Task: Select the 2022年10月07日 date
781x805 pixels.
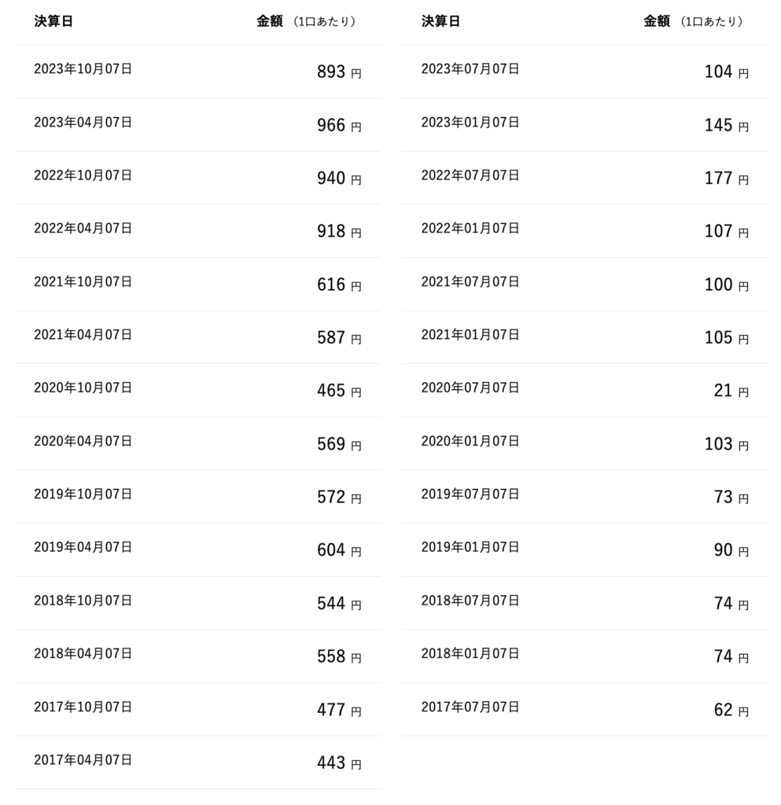Action: click(x=83, y=175)
